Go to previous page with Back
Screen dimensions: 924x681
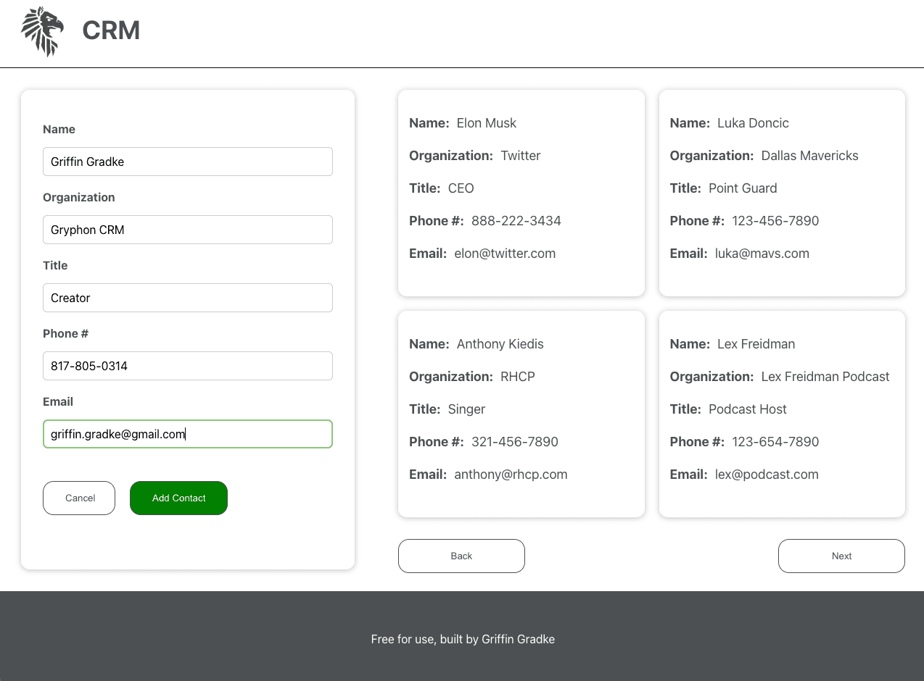pyautogui.click(x=461, y=556)
